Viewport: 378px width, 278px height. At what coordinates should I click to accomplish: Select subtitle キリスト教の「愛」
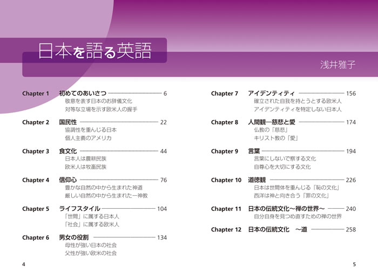point(276,138)
